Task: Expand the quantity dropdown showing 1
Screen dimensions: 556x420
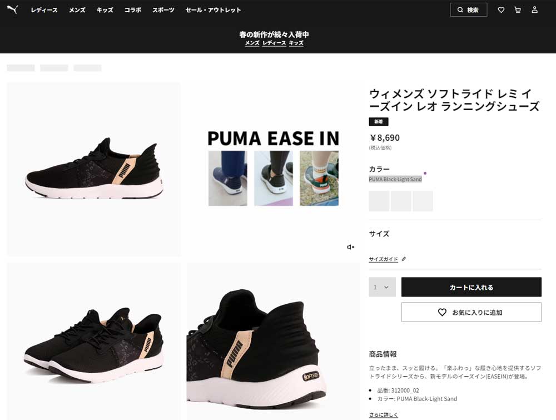Action: 383,287
